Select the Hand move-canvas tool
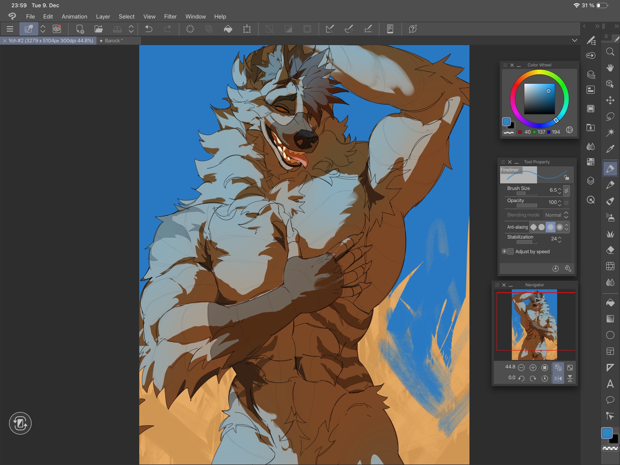This screenshot has width=620, height=465. point(610,68)
